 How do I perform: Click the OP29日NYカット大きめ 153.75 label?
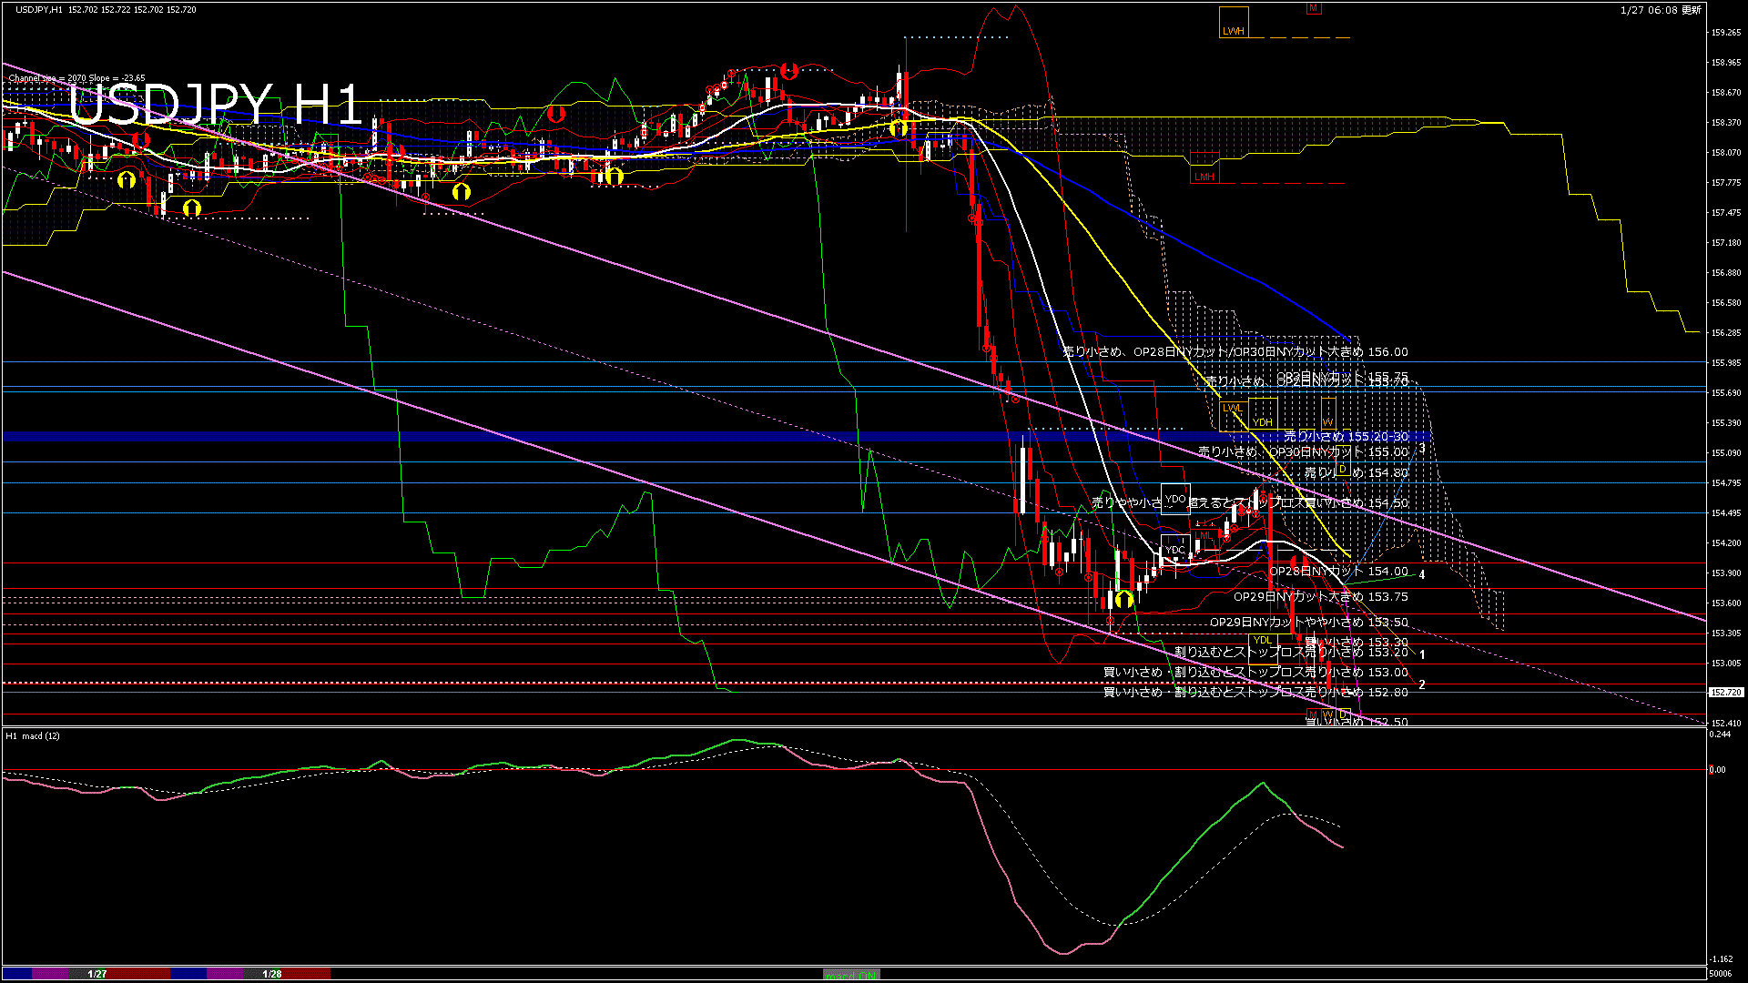(1320, 597)
